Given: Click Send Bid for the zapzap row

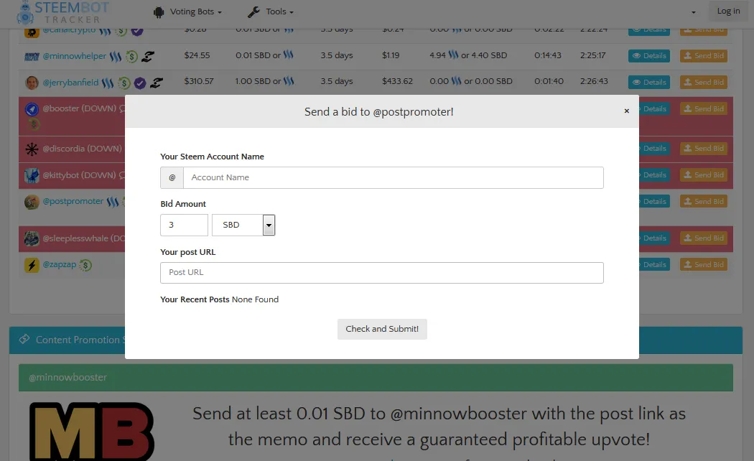Looking at the screenshot, I should [x=704, y=264].
